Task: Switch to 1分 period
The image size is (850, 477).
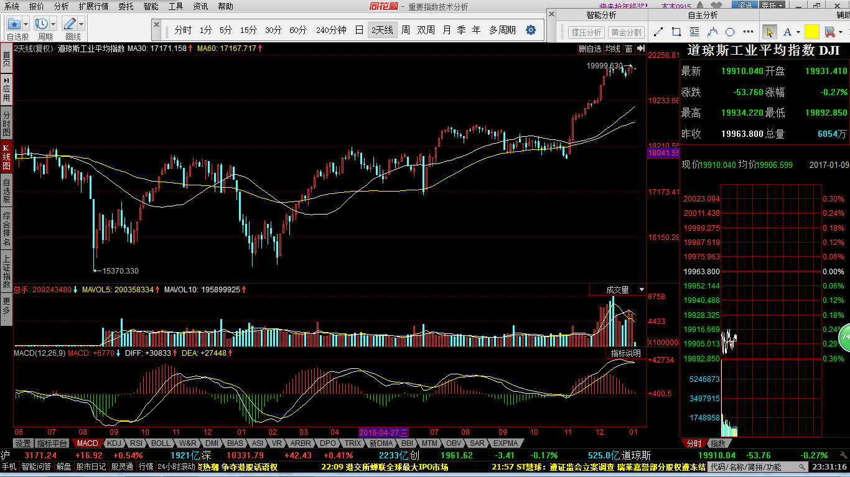Action: point(206,30)
